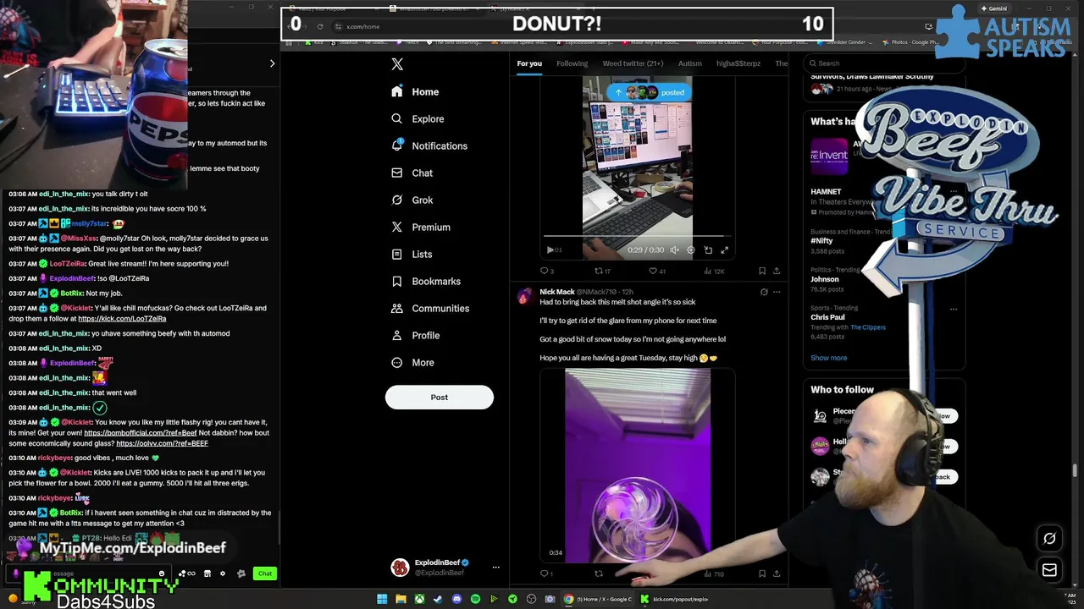Go to Home in X sidebar
This screenshot has height=609, width=1084.
click(415, 91)
